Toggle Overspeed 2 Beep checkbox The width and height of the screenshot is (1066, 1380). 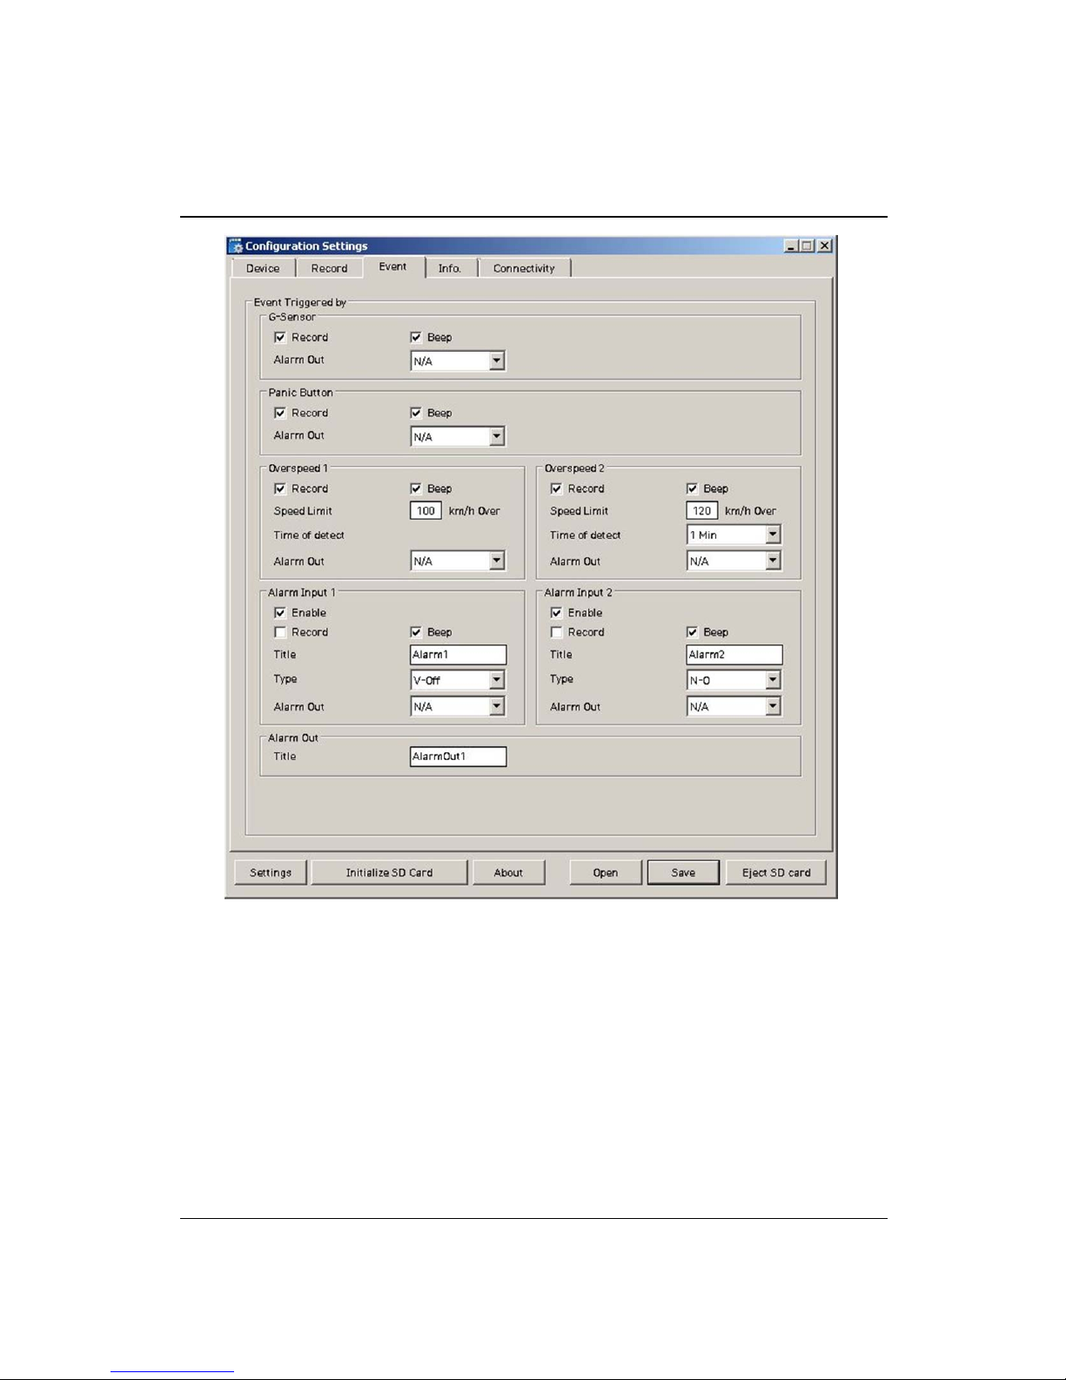(692, 488)
